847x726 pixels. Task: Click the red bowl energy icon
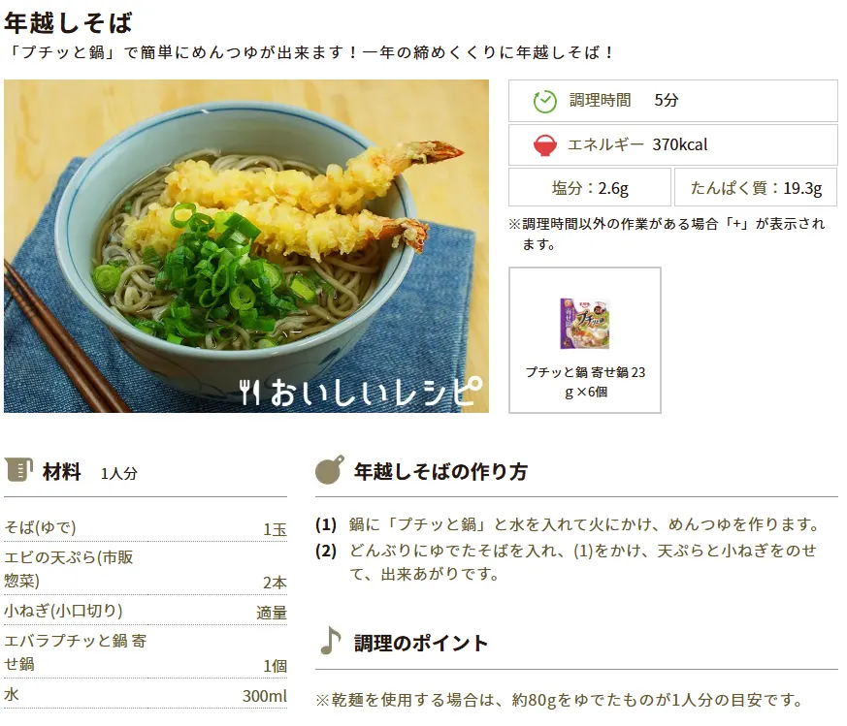click(x=544, y=145)
